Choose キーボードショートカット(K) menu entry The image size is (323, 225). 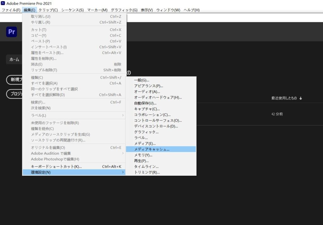(56, 167)
